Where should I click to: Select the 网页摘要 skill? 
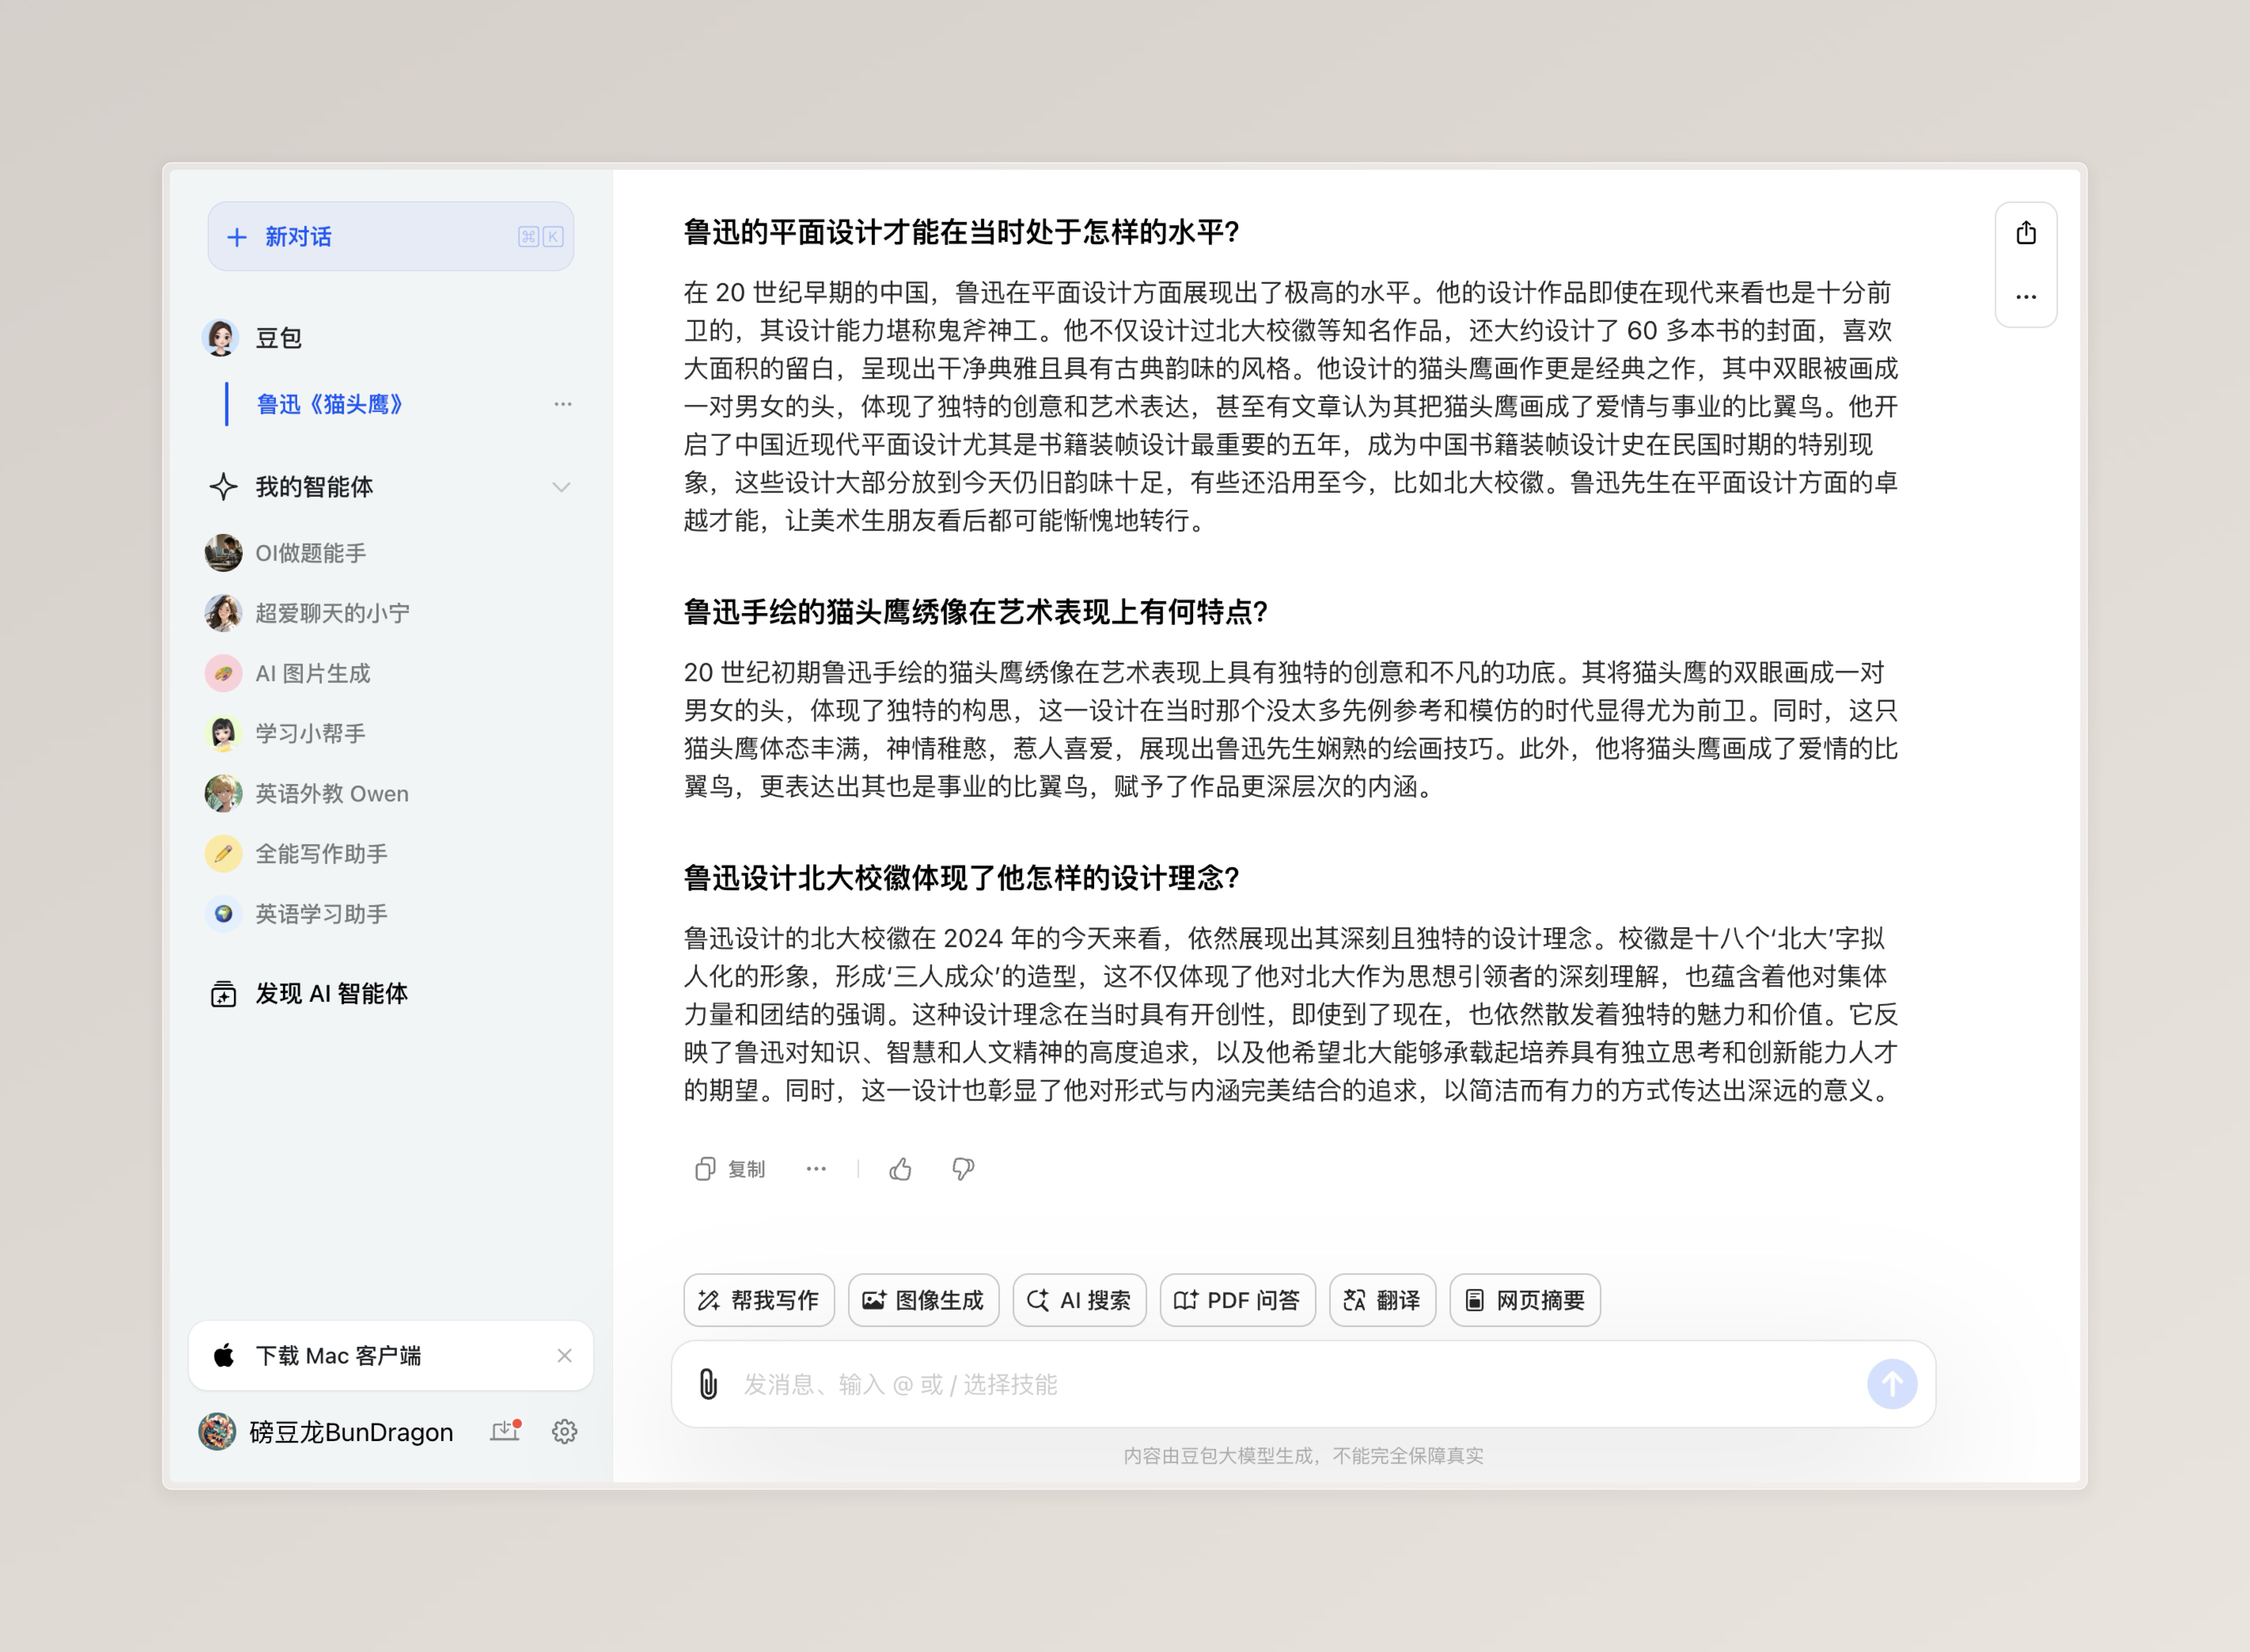point(1525,1300)
